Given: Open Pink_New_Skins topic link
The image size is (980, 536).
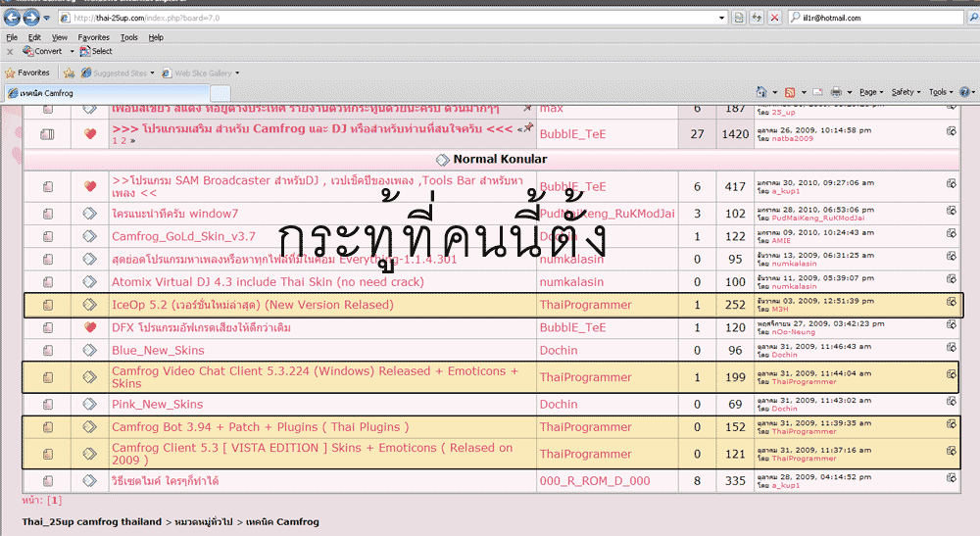Looking at the screenshot, I should tap(158, 405).
